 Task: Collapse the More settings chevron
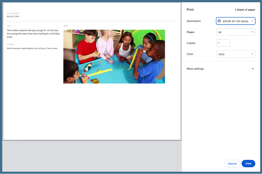point(253,69)
